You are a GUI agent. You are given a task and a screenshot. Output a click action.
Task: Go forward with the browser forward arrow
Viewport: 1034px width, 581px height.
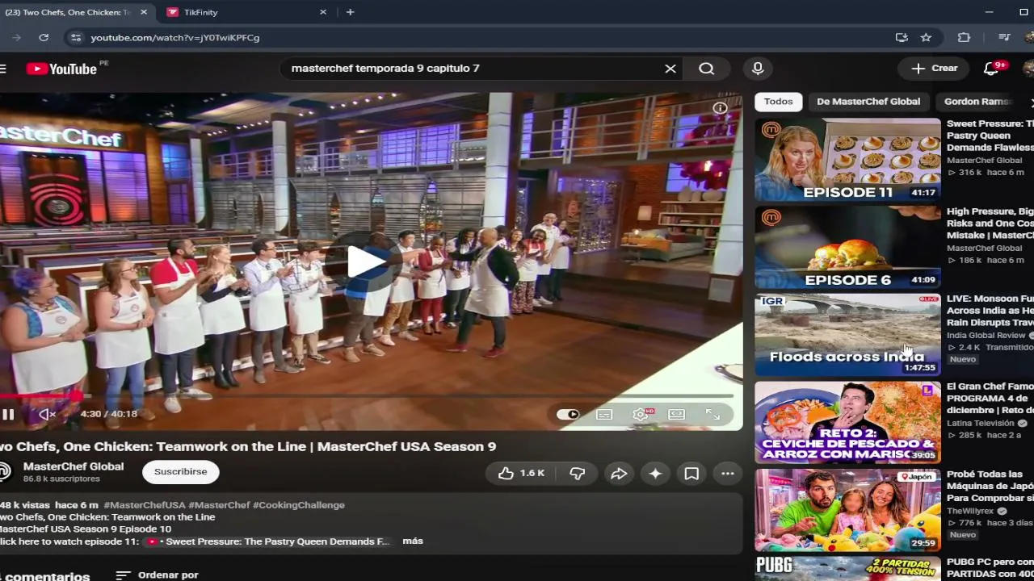tap(16, 38)
